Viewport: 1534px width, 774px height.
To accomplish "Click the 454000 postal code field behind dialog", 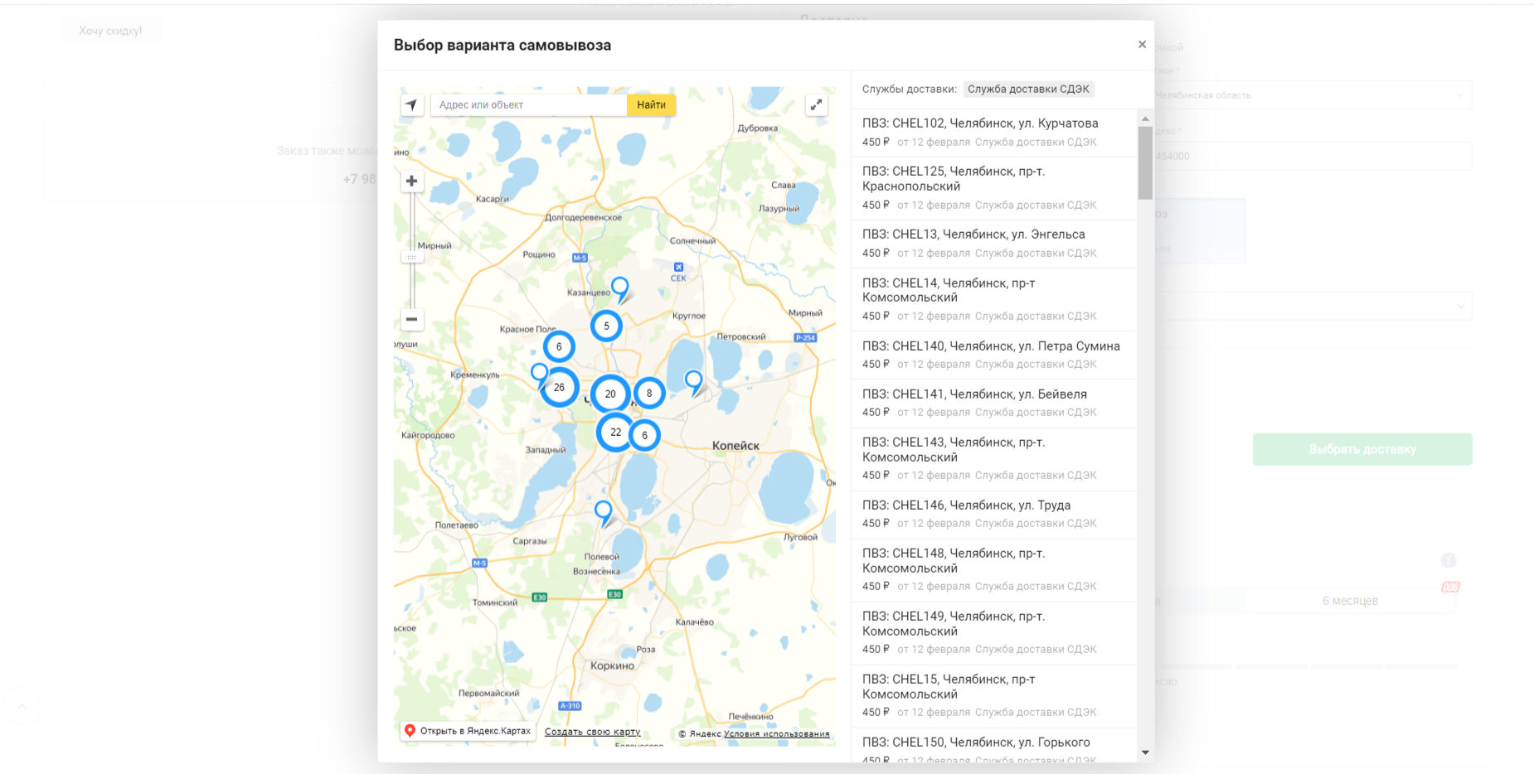I will pos(1313,156).
